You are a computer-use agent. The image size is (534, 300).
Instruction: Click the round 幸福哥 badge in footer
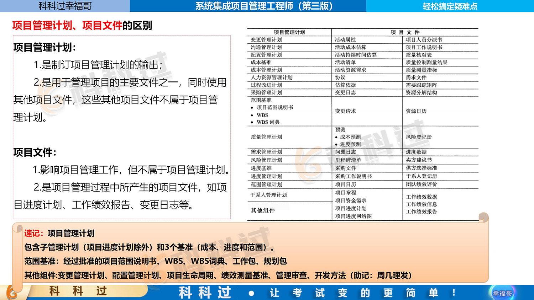(502, 293)
